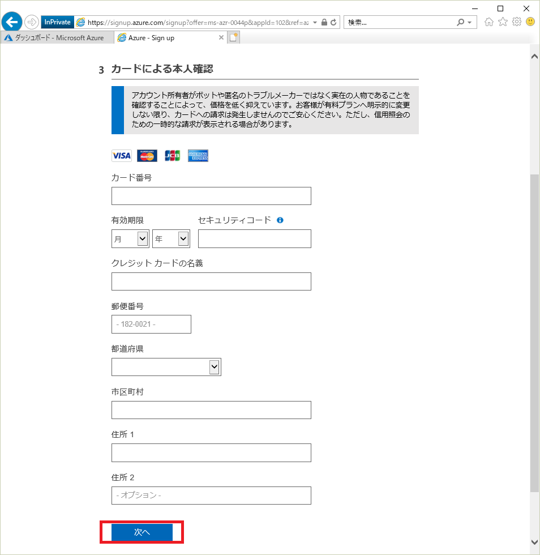Screen dimensions: 540x555
Task: Maximize the browser window
Action: tap(500, 8)
